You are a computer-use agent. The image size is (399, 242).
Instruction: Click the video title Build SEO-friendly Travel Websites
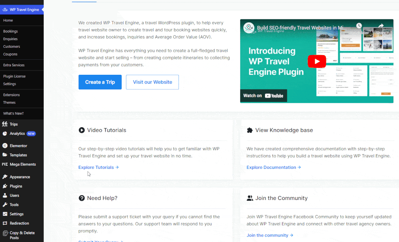pos(302,28)
